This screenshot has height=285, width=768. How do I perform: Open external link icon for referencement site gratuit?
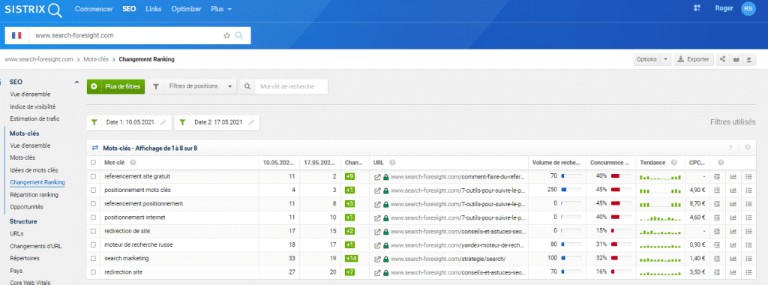(377, 177)
